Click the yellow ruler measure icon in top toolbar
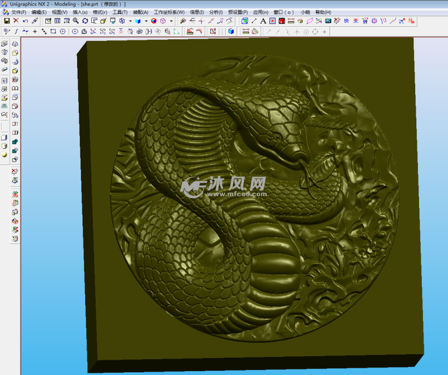448x375 pixels. click(291, 21)
